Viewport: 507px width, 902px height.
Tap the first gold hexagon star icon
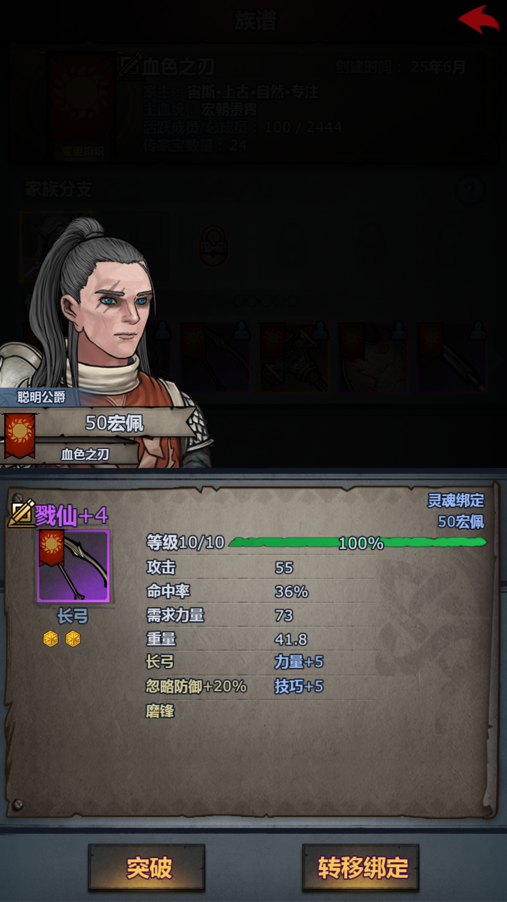pyautogui.click(x=51, y=639)
